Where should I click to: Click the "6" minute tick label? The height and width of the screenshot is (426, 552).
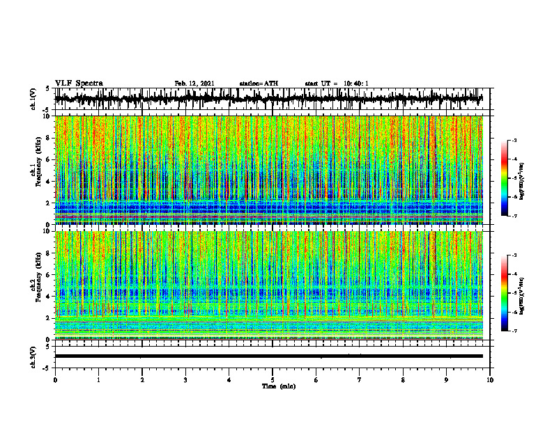316,380
